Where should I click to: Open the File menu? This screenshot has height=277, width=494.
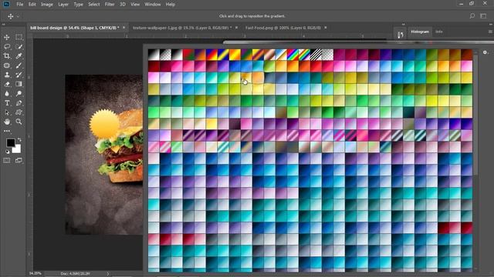click(x=20, y=5)
